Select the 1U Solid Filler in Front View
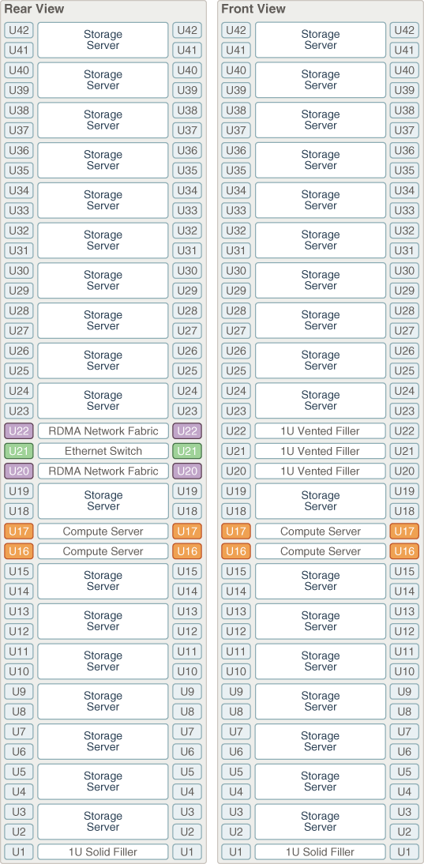Screen dimensions: 424x864 pos(321,852)
